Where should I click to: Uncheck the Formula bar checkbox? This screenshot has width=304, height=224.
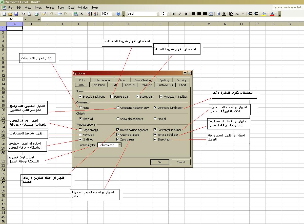[112, 97]
